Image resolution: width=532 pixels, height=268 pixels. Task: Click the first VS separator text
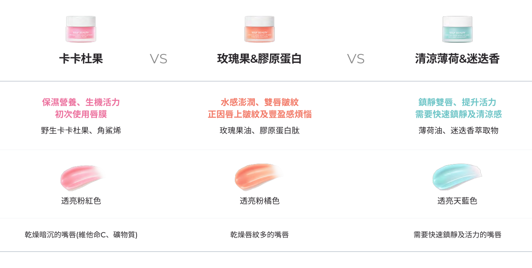coord(159,59)
